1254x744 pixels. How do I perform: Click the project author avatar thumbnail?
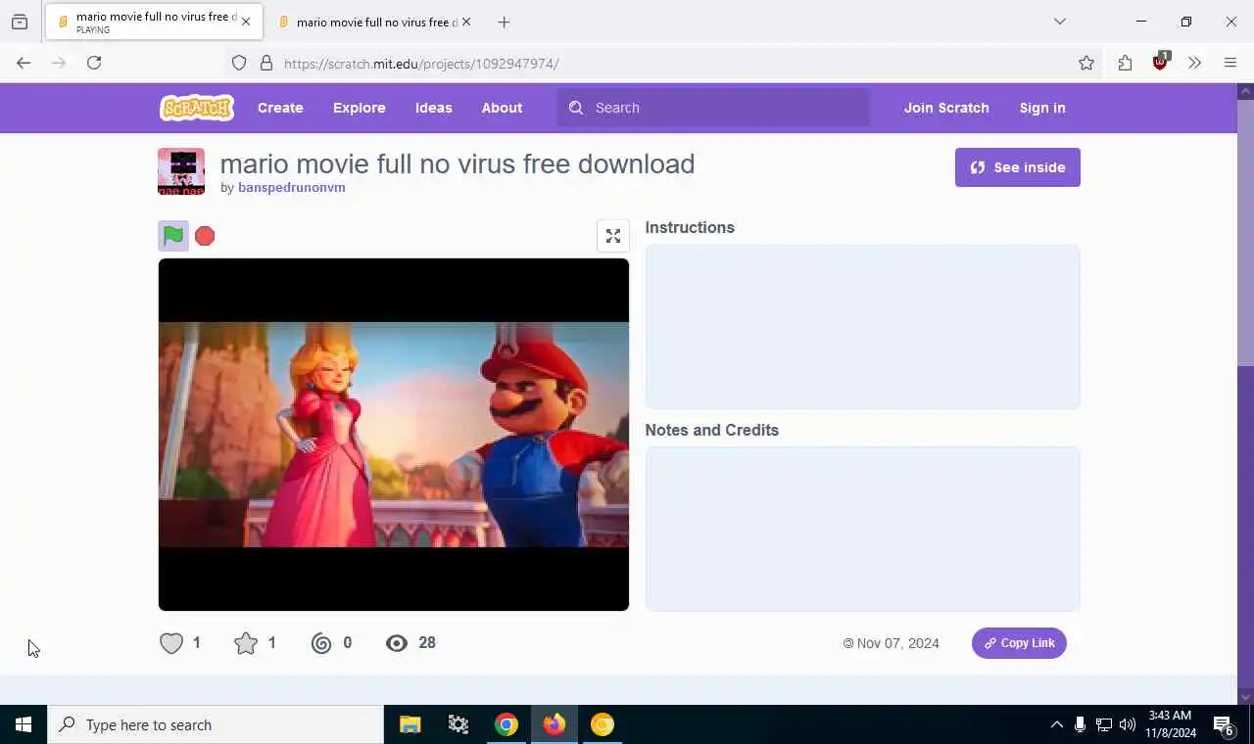coord(181,171)
